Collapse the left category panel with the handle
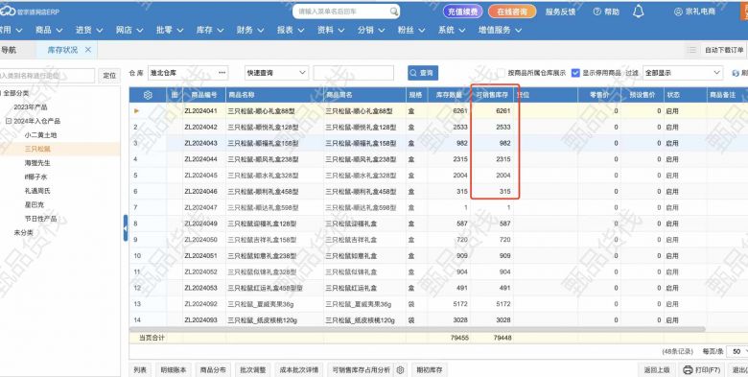 pyautogui.click(x=126, y=228)
